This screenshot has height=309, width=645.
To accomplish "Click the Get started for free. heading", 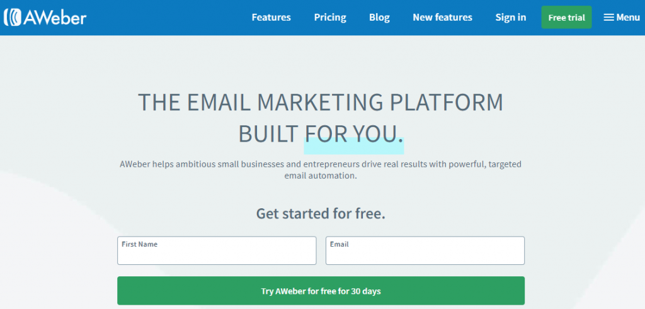I will 321,214.
